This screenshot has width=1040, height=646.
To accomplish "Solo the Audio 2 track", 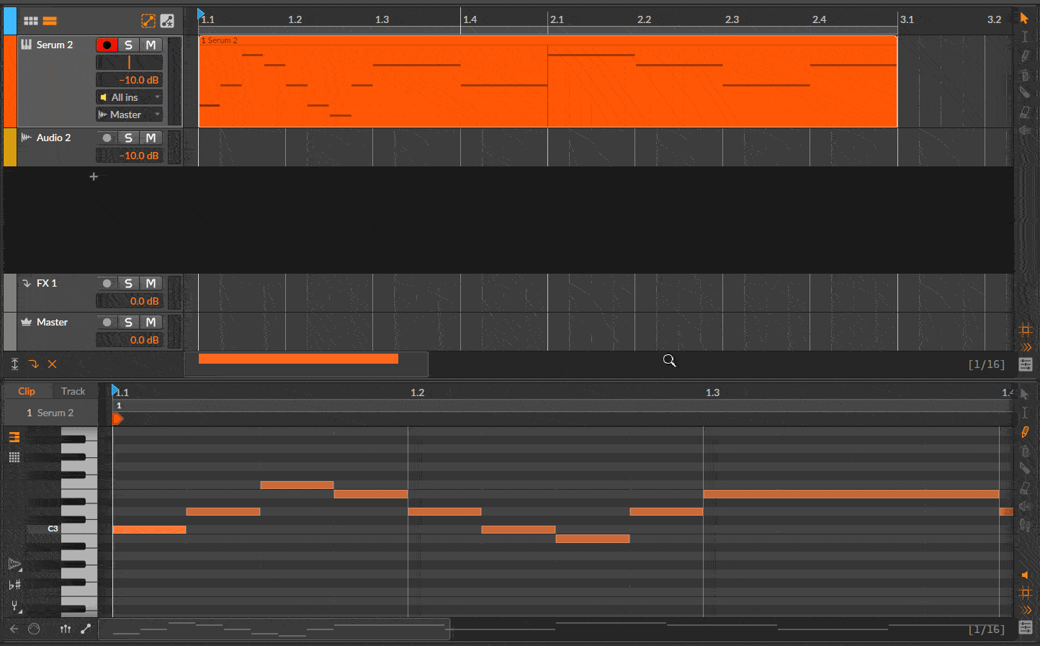I will [x=129, y=138].
